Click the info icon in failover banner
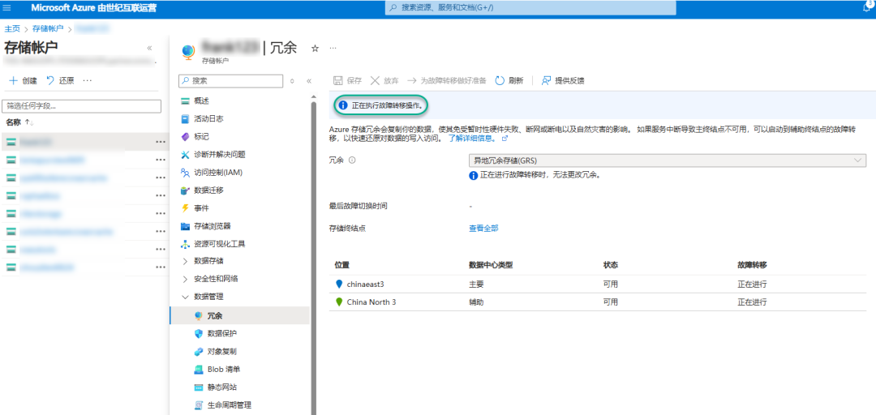The height and width of the screenshot is (415, 876). pos(344,105)
